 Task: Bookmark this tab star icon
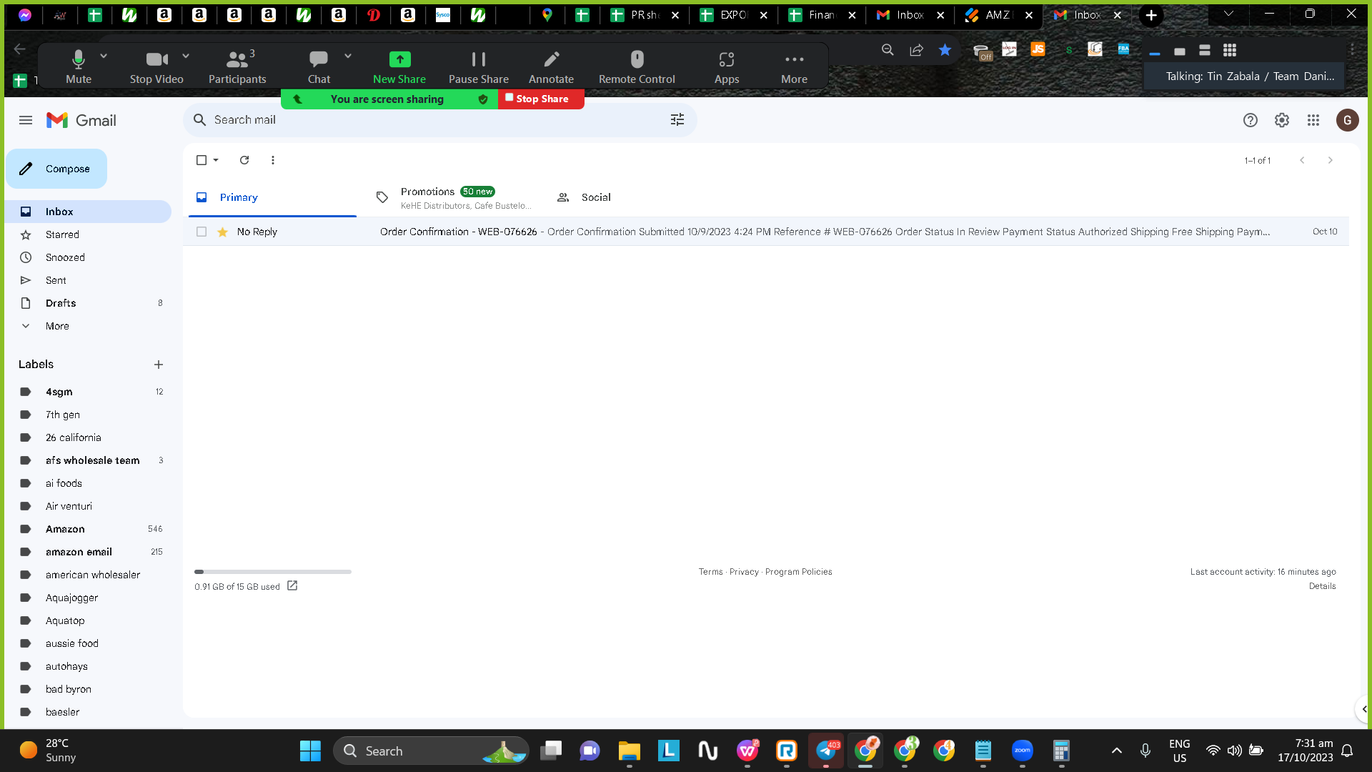click(x=945, y=49)
